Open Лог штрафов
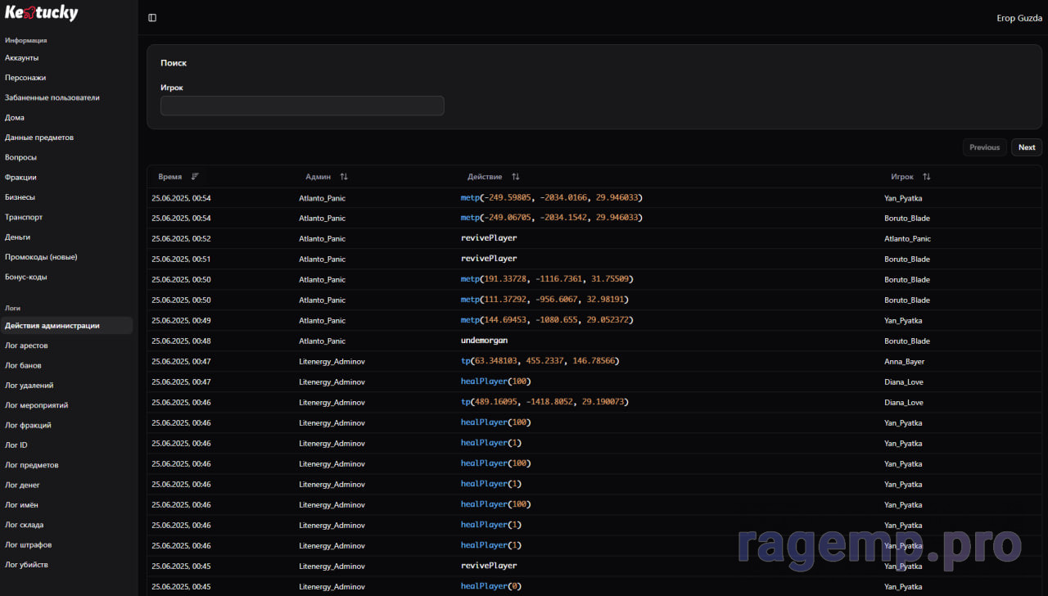Viewport: 1048px width, 596px height. [x=29, y=544]
